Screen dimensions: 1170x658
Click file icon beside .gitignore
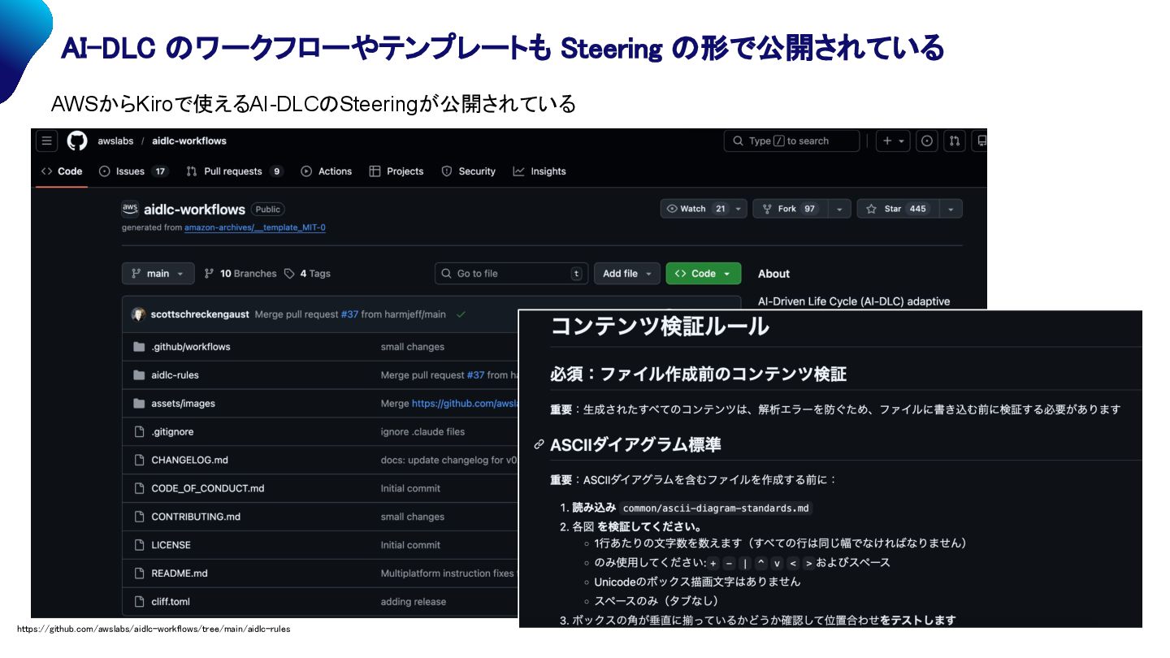coord(139,432)
